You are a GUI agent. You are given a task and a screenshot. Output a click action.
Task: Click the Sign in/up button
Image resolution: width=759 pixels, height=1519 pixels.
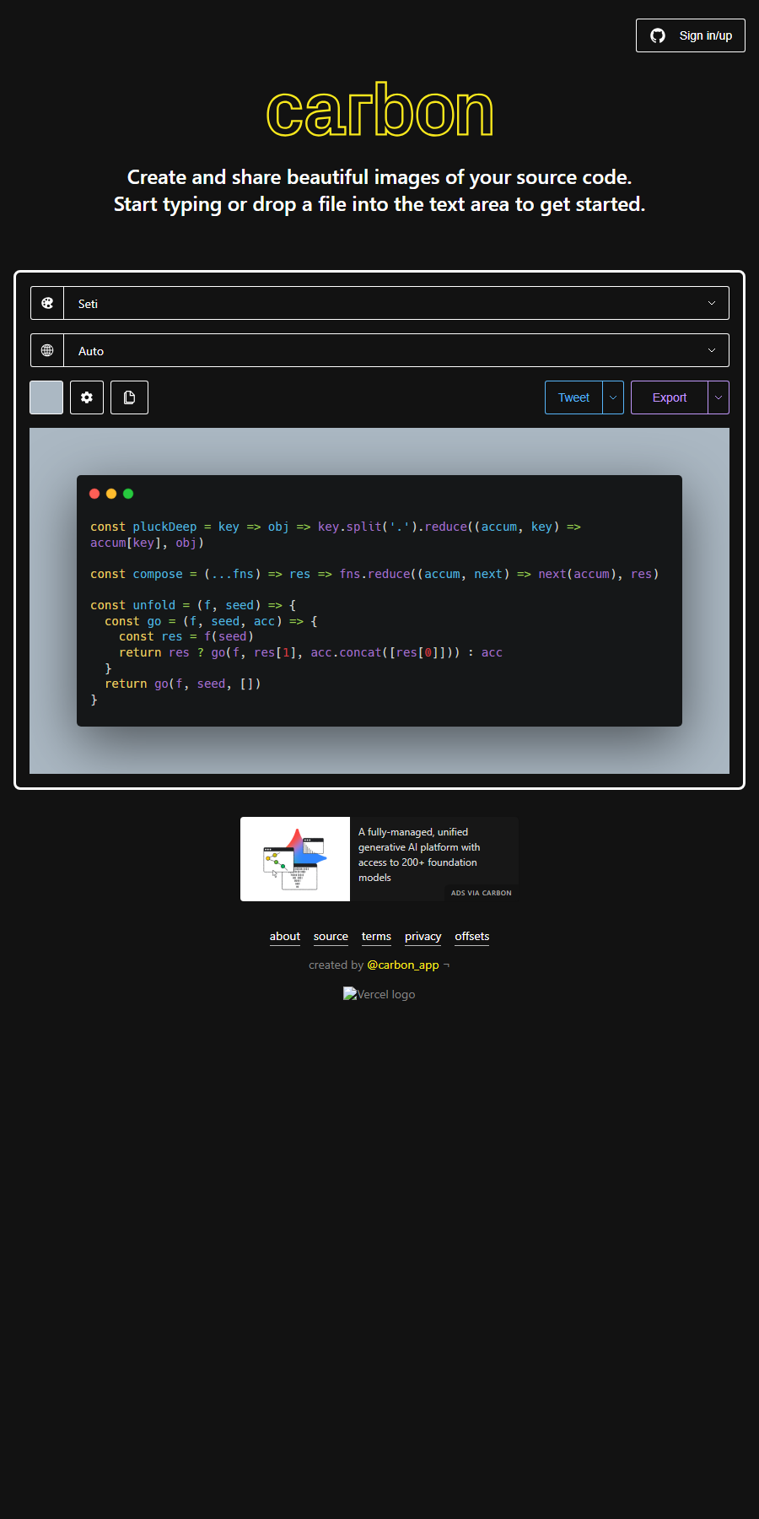(691, 35)
